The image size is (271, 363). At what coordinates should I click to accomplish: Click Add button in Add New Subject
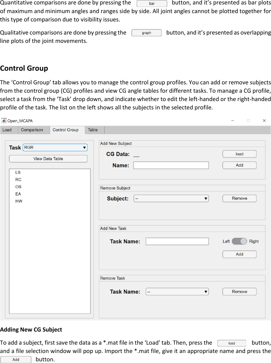click(239, 165)
